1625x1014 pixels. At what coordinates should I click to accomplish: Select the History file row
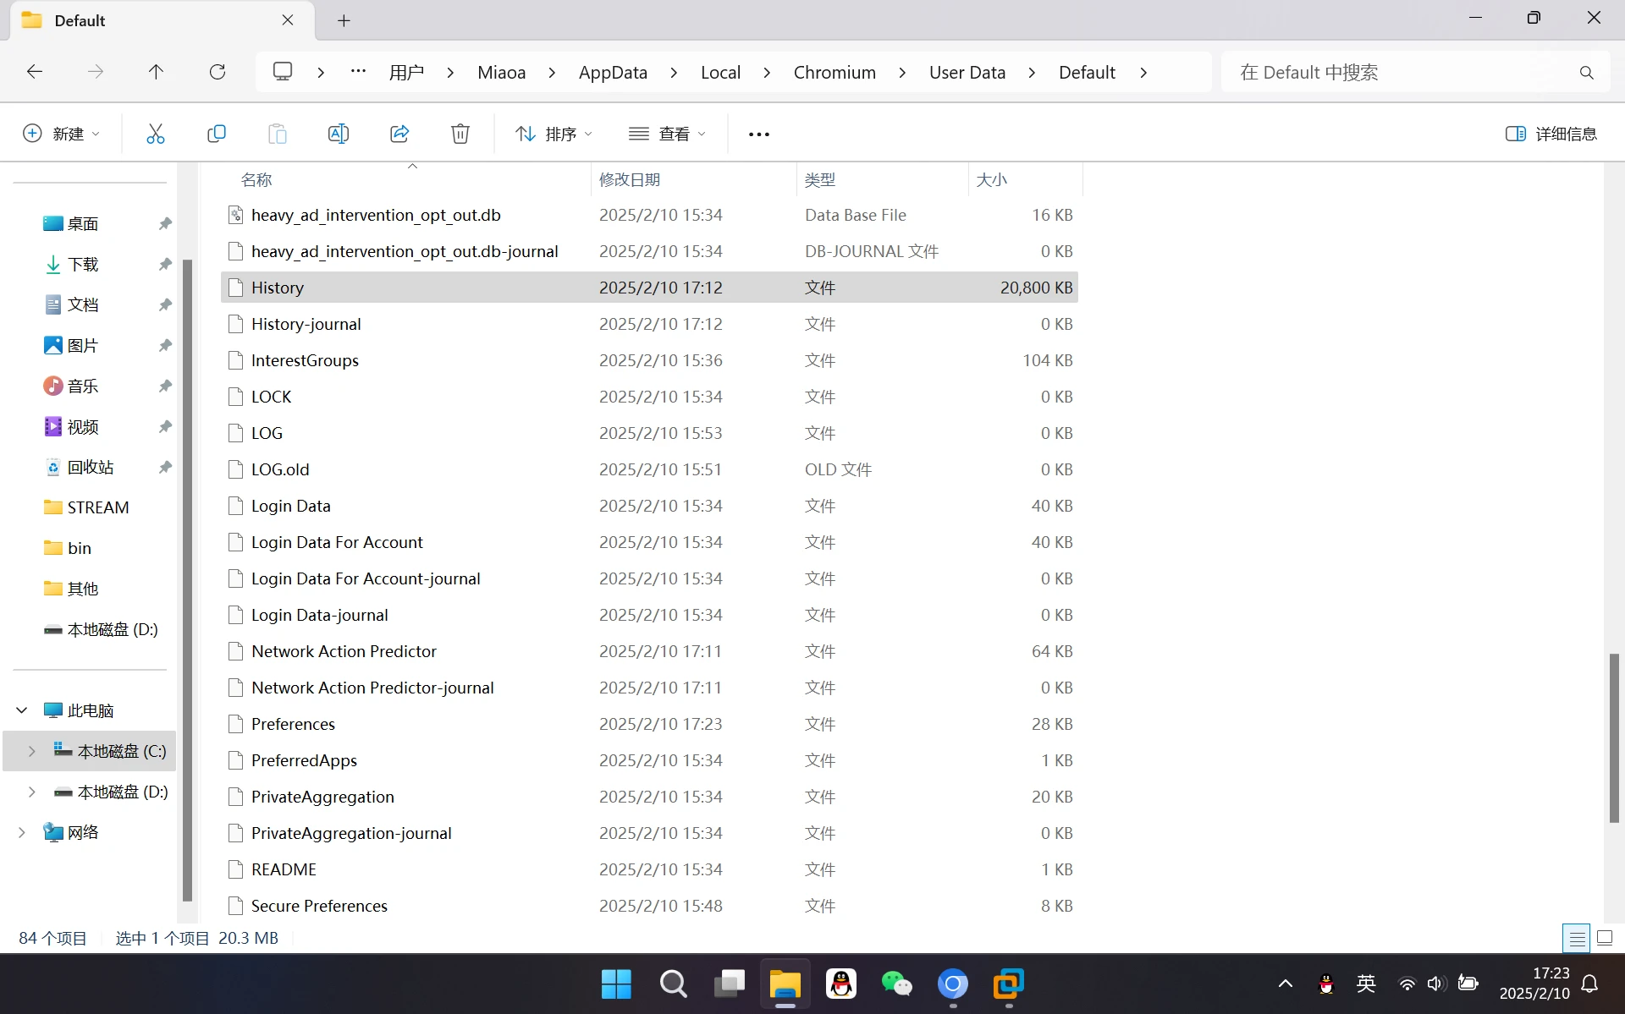pyautogui.click(x=649, y=288)
